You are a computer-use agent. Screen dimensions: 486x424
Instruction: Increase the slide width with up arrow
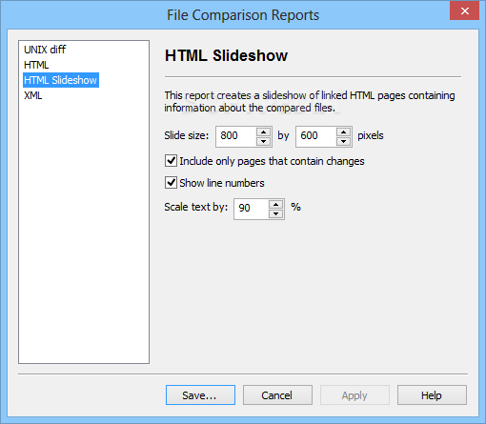(263, 131)
